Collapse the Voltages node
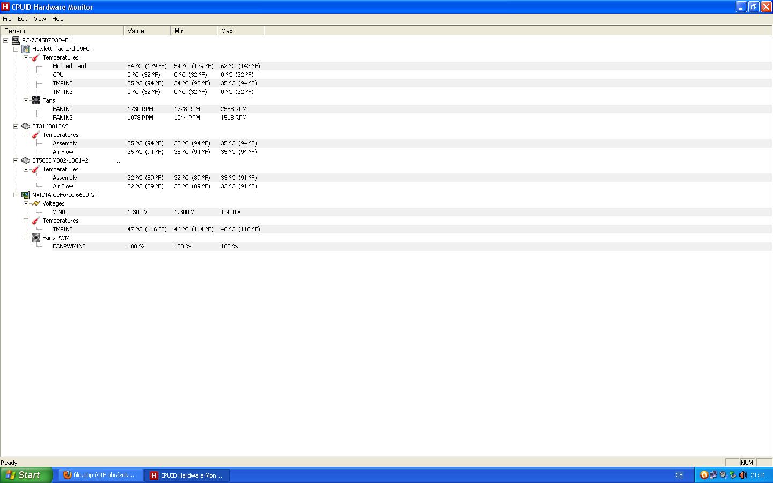 pos(26,203)
